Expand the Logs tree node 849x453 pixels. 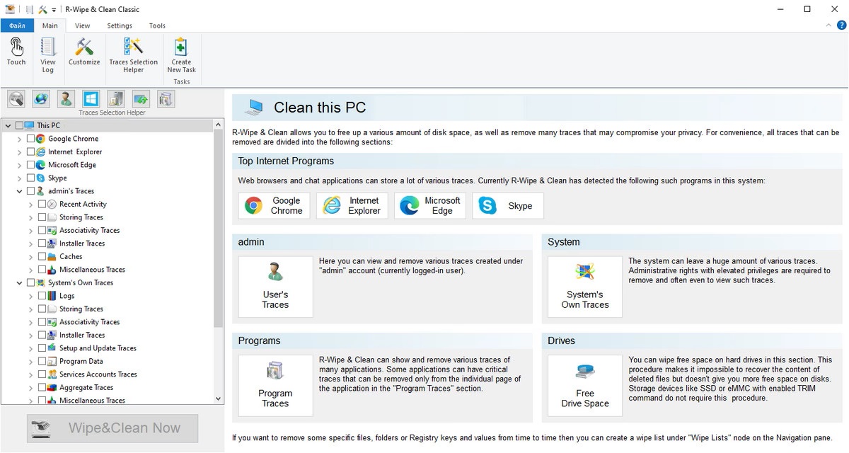click(30, 296)
